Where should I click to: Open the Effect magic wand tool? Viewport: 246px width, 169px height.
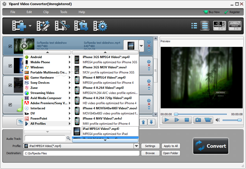[43, 26]
